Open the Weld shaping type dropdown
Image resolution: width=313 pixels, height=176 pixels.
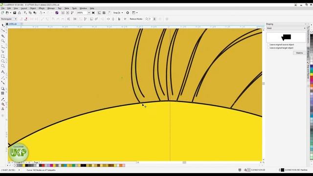pyautogui.click(x=286, y=28)
